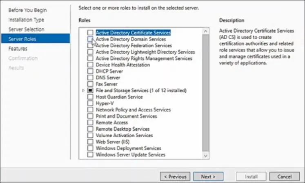Open the Before You Begin step

pos(27,10)
